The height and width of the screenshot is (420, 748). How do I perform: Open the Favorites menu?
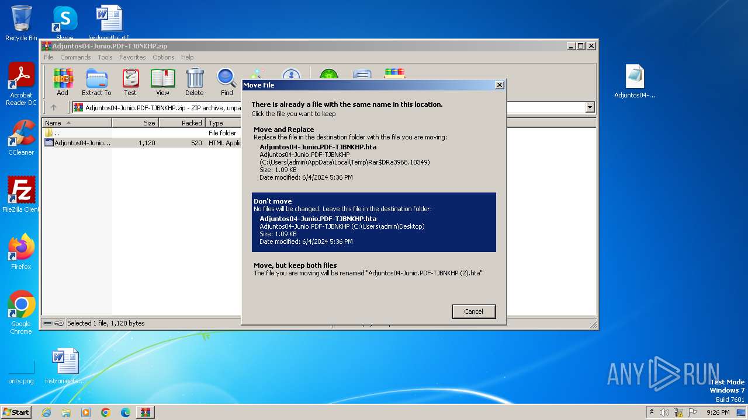[133, 57]
